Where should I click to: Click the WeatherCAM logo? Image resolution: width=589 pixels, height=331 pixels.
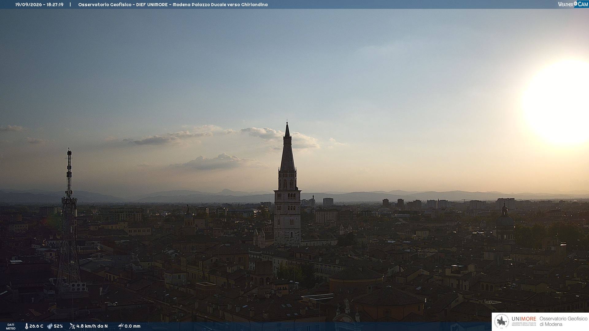tap(573, 4)
